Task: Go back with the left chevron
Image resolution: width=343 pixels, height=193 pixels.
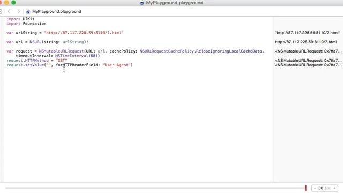Action: 9,11
